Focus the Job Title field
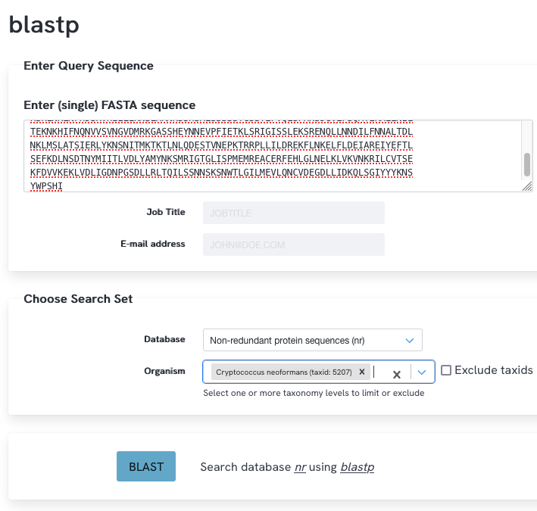 [294, 213]
